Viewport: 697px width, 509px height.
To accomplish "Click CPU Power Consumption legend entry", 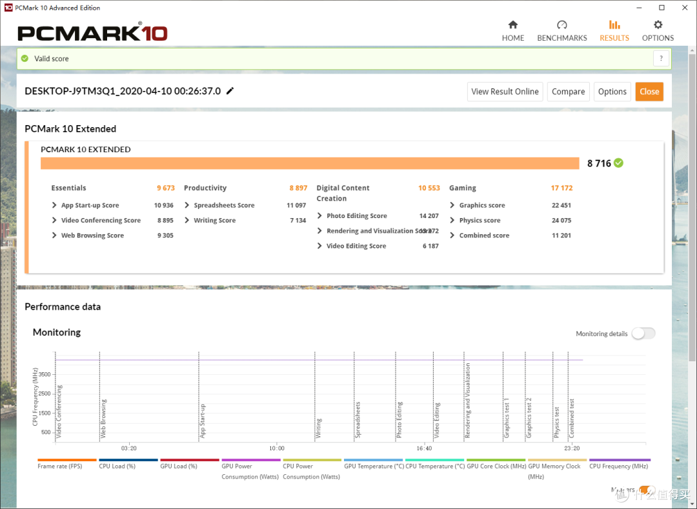I will click(311, 471).
